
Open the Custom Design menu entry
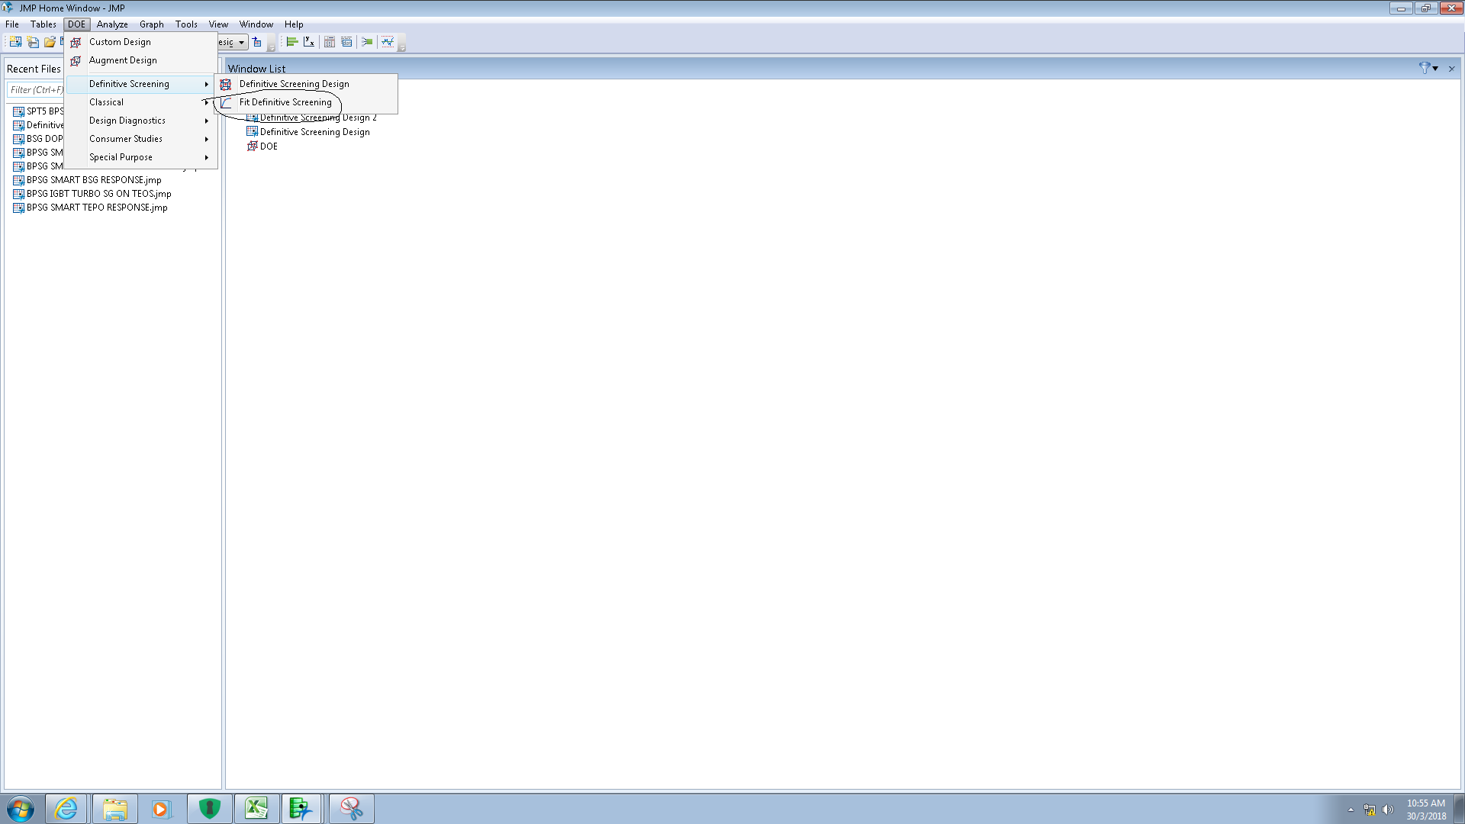pos(120,42)
